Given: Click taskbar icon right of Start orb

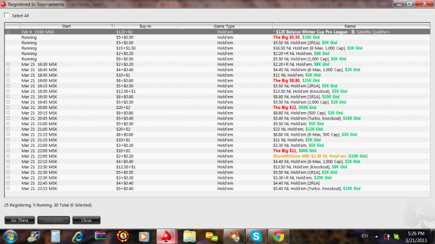Looking at the screenshot, I should (x=34, y=237).
